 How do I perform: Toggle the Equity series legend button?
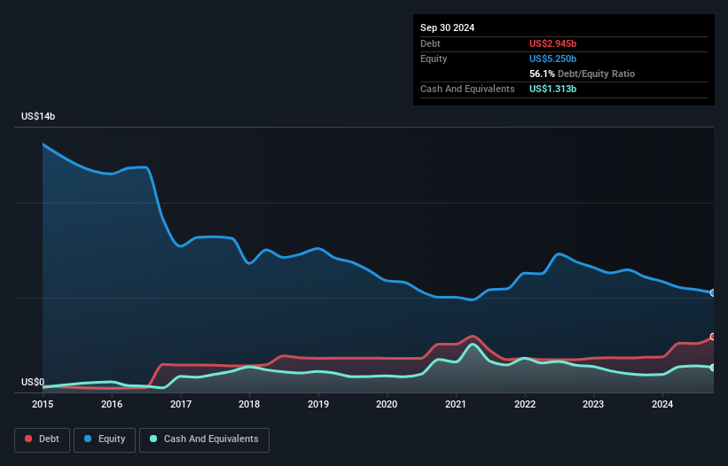[x=105, y=439]
